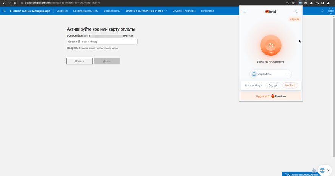Open Hola hamburger menu
The width and height of the screenshot is (335, 176).
pyautogui.click(x=244, y=11)
